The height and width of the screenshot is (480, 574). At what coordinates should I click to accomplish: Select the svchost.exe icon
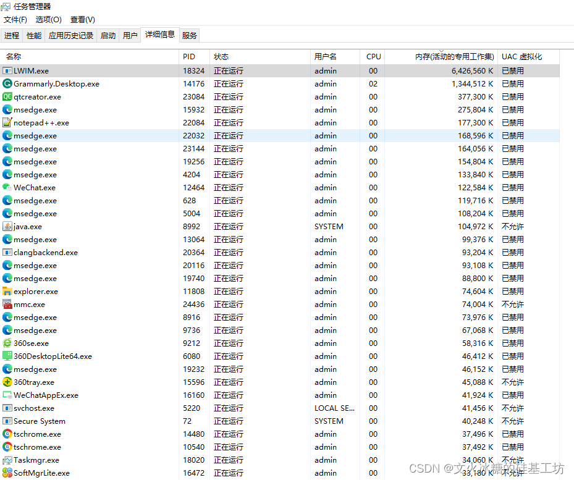pyautogui.click(x=7, y=408)
